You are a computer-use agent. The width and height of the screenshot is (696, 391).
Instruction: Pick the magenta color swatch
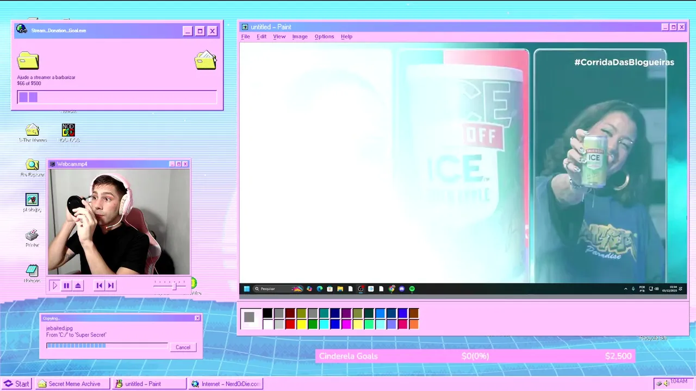pos(346,324)
